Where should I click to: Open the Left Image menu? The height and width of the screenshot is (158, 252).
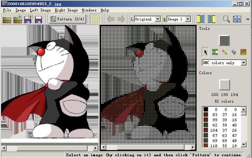tap(40, 10)
